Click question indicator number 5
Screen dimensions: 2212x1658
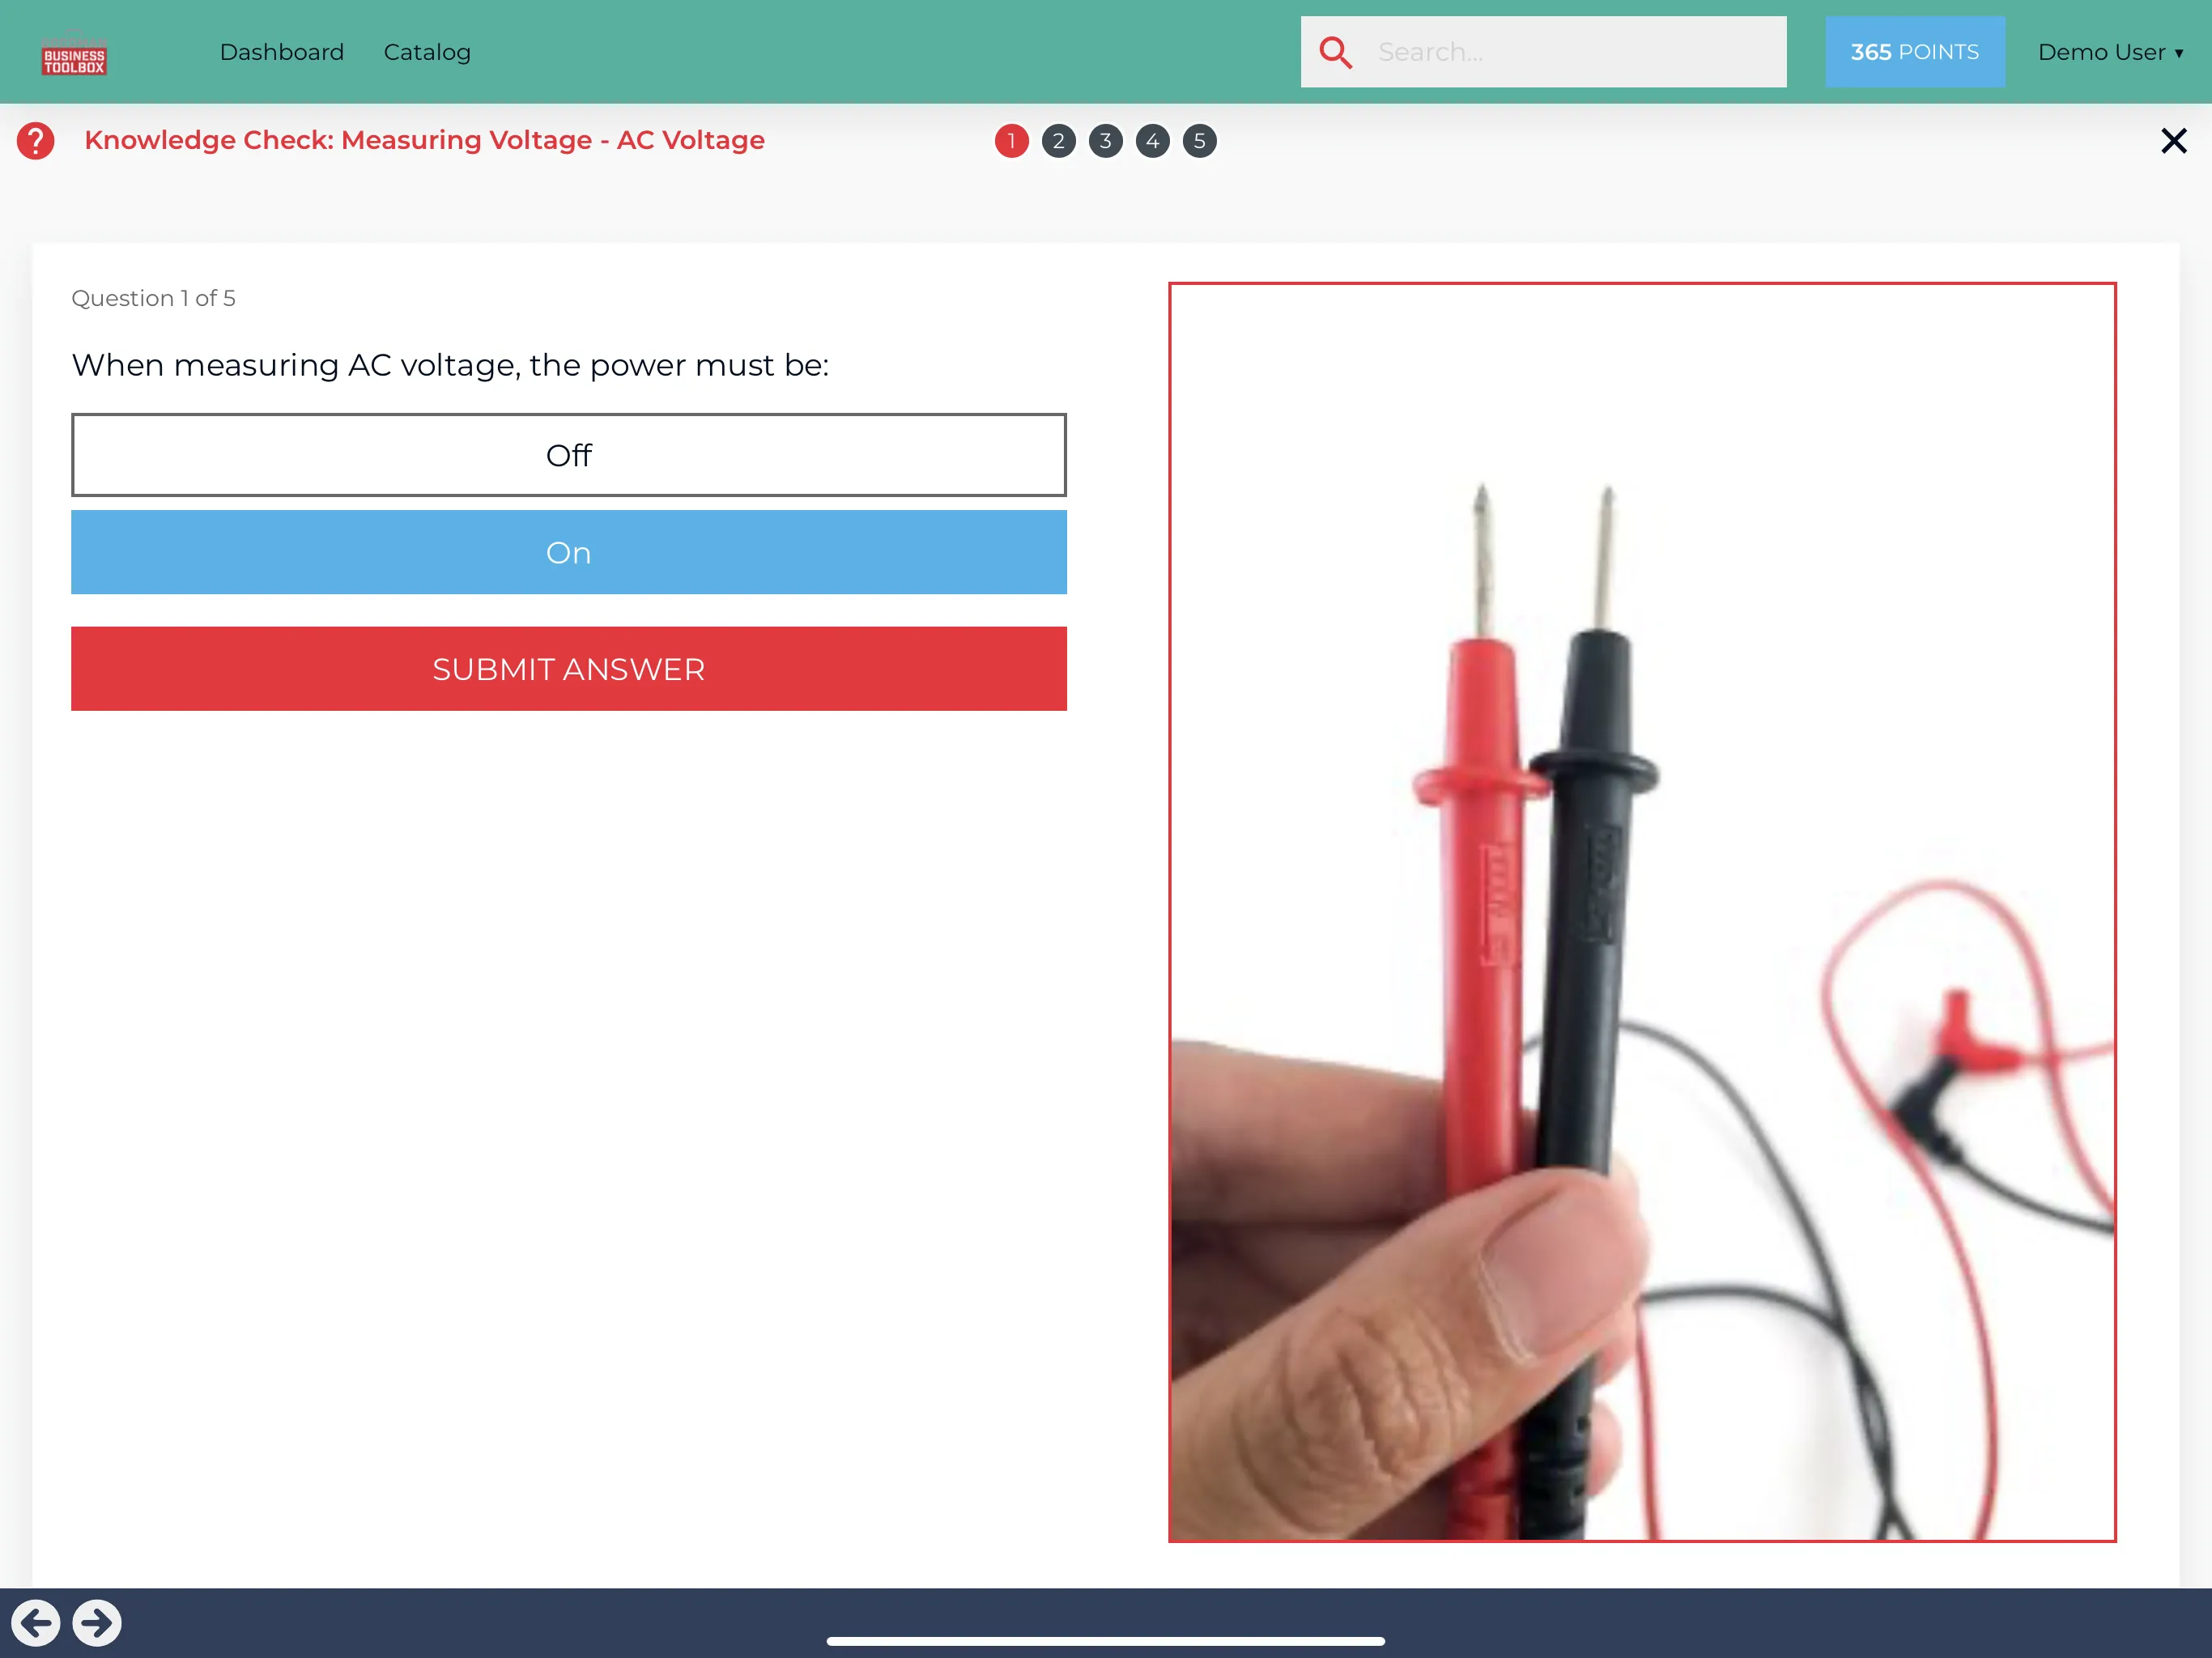click(x=1198, y=141)
